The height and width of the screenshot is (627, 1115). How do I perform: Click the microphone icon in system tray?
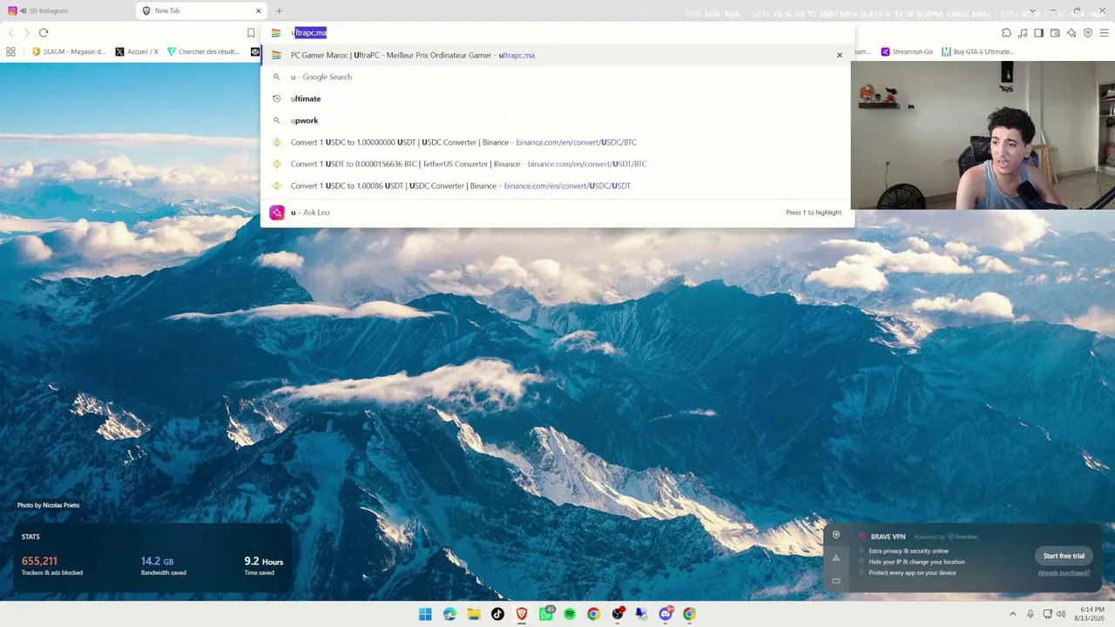tap(1031, 614)
